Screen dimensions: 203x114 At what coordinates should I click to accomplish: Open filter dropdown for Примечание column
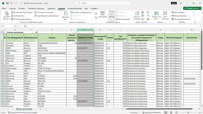click(199, 41)
